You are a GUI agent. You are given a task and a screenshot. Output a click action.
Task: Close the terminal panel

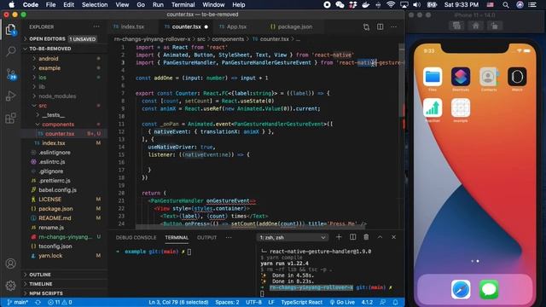pyautogui.click(x=394, y=237)
